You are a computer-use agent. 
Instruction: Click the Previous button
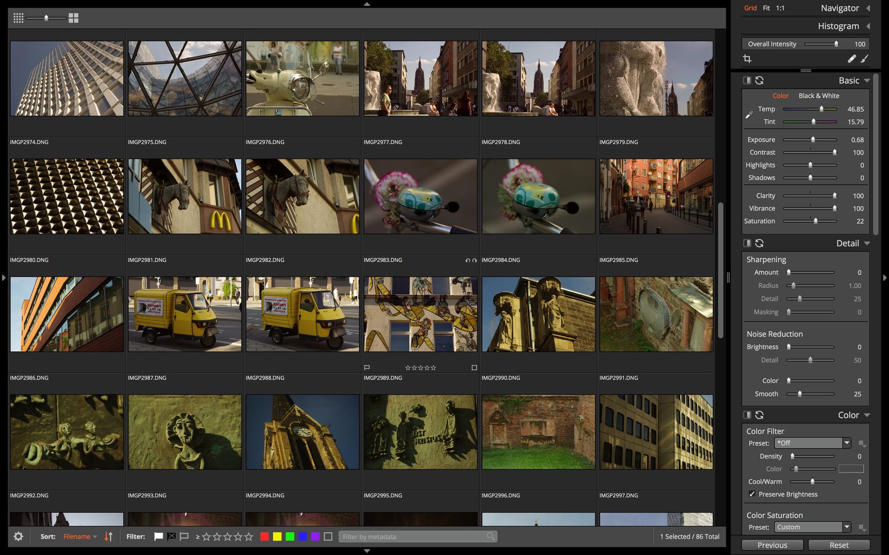(x=772, y=545)
